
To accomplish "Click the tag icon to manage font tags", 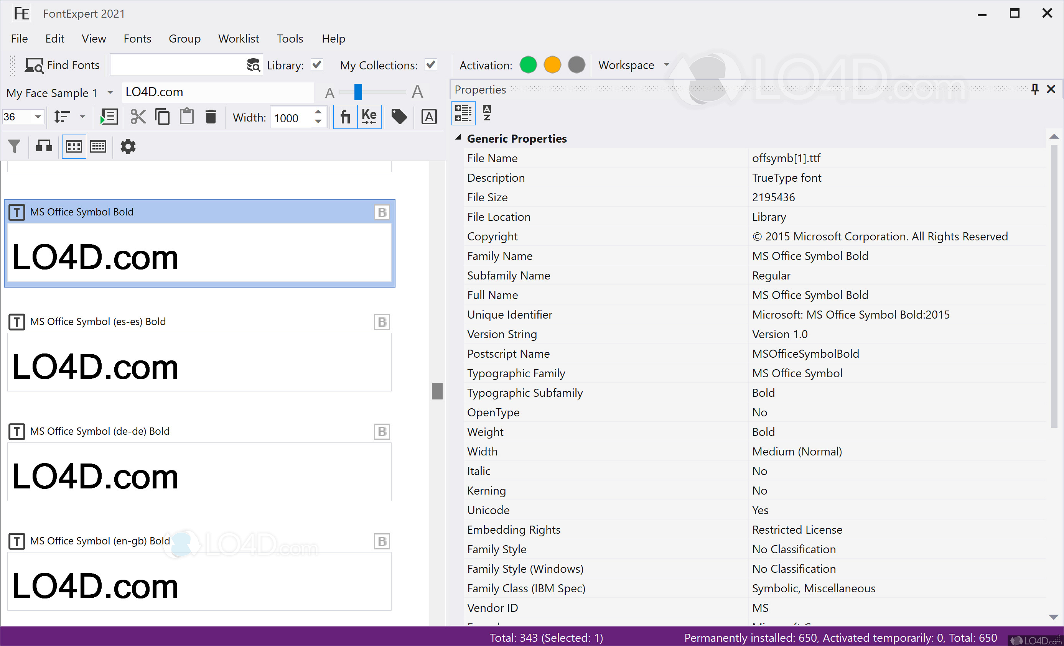I will [x=398, y=117].
